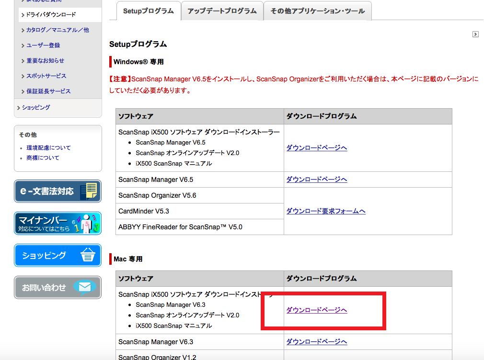Open the マイナンバー banner
The width and height of the screenshot is (484, 360).
[x=58, y=224]
